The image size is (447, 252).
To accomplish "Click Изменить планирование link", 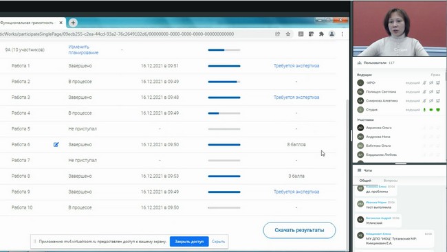I will point(83,49).
